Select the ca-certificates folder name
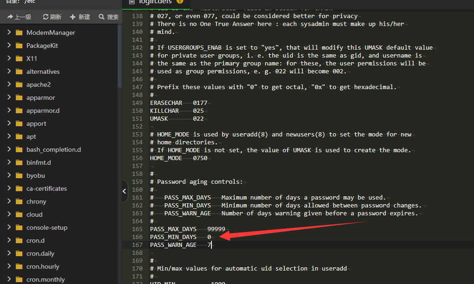 point(46,189)
